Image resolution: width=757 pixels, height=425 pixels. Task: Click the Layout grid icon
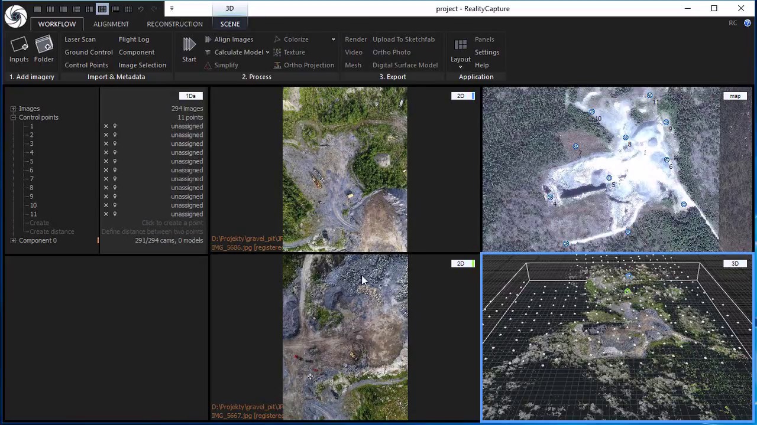461,45
